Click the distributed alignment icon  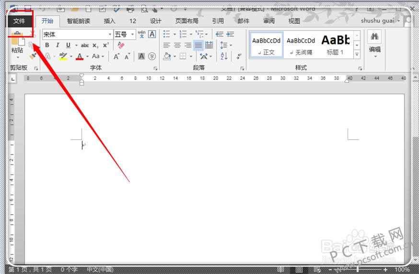(x=209, y=45)
